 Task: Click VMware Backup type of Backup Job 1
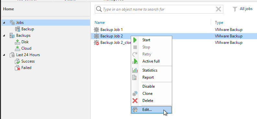(x=229, y=30)
